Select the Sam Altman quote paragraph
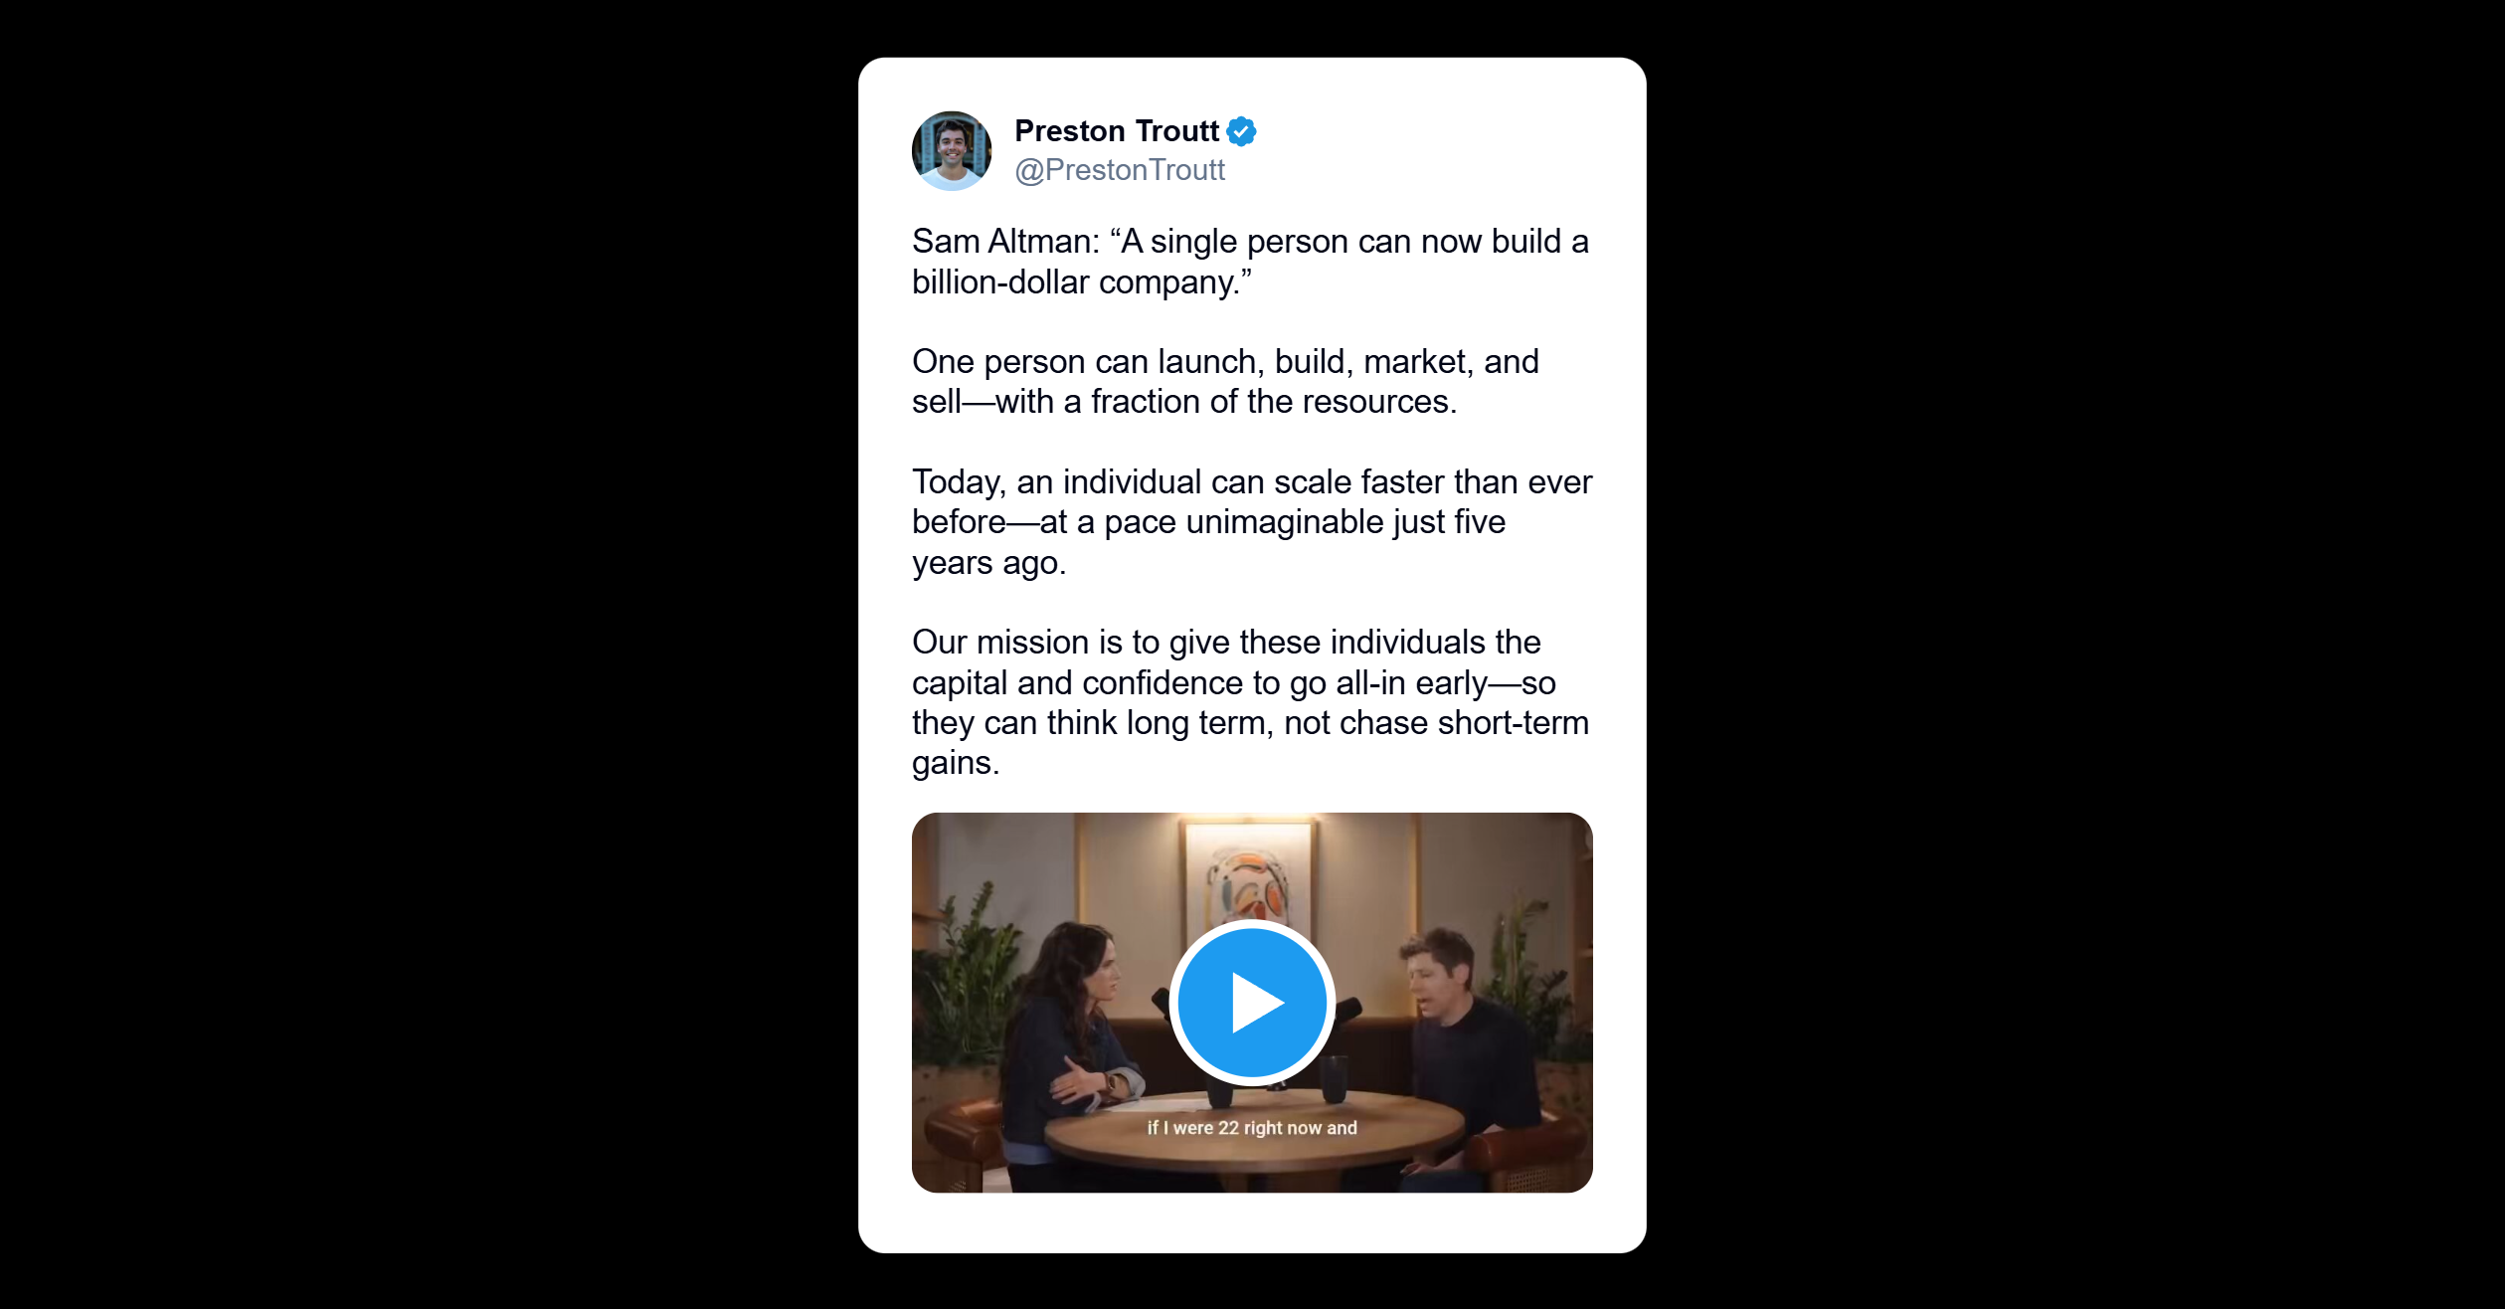This screenshot has height=1309, width=2505. tap(1250, 262)
